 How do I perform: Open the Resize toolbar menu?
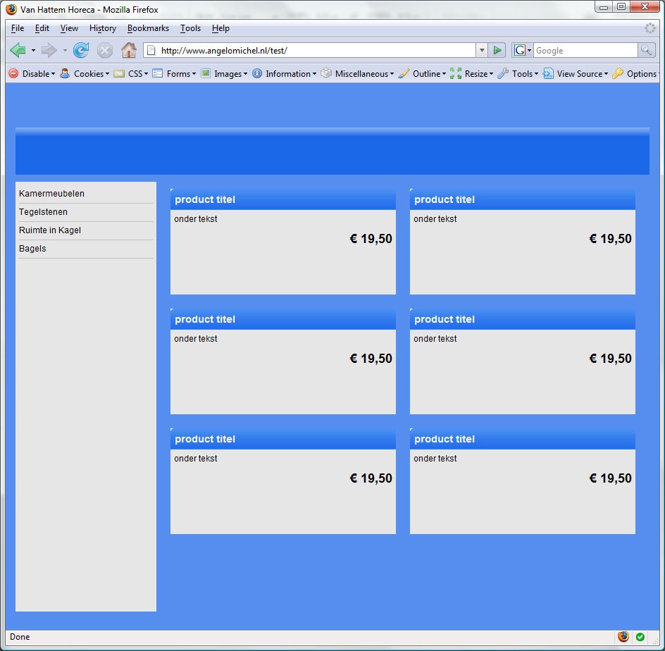[471, 74]
